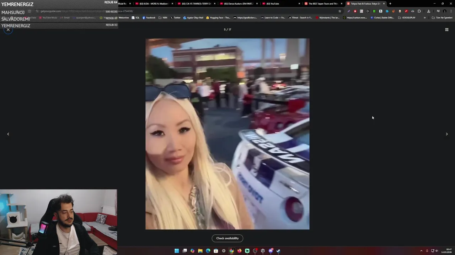Switch to the CIA VS TANRI tab
Viewport: 455px width, 255px height.
196,4
